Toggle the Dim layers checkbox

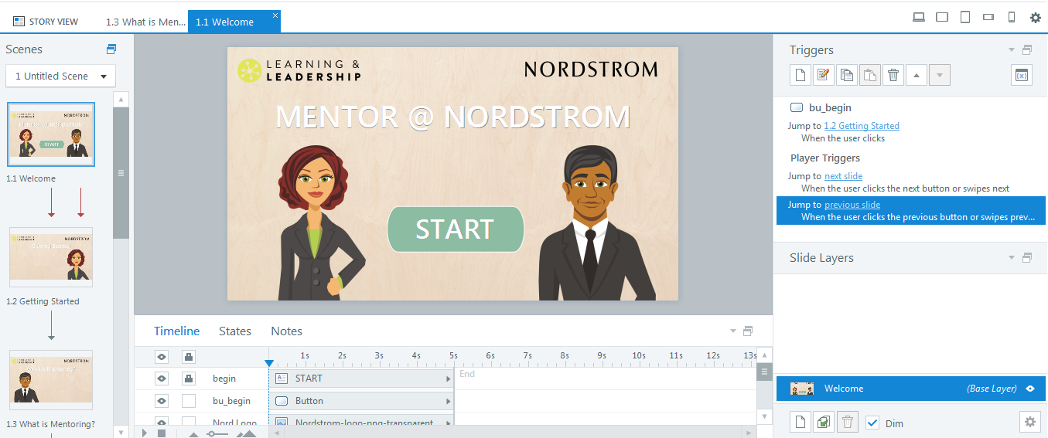click(872, 423)
